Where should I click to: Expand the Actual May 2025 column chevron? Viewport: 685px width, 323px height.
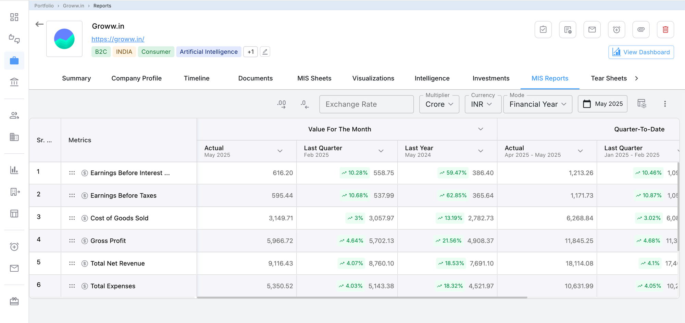(x=280, y=151)
